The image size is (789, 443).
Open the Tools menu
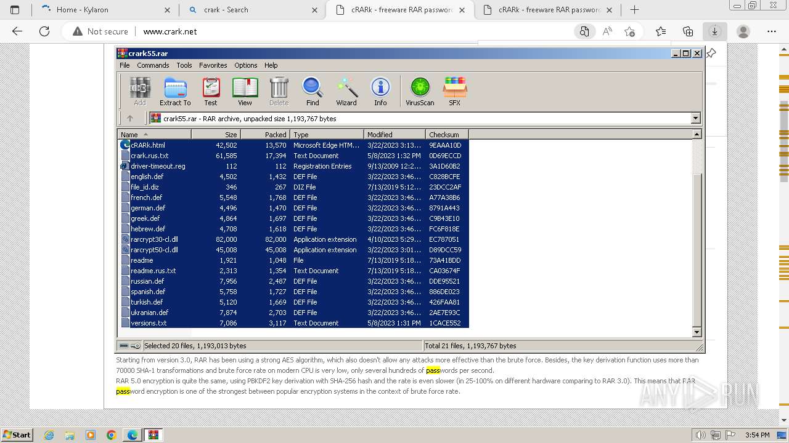(x=184, y=65)
